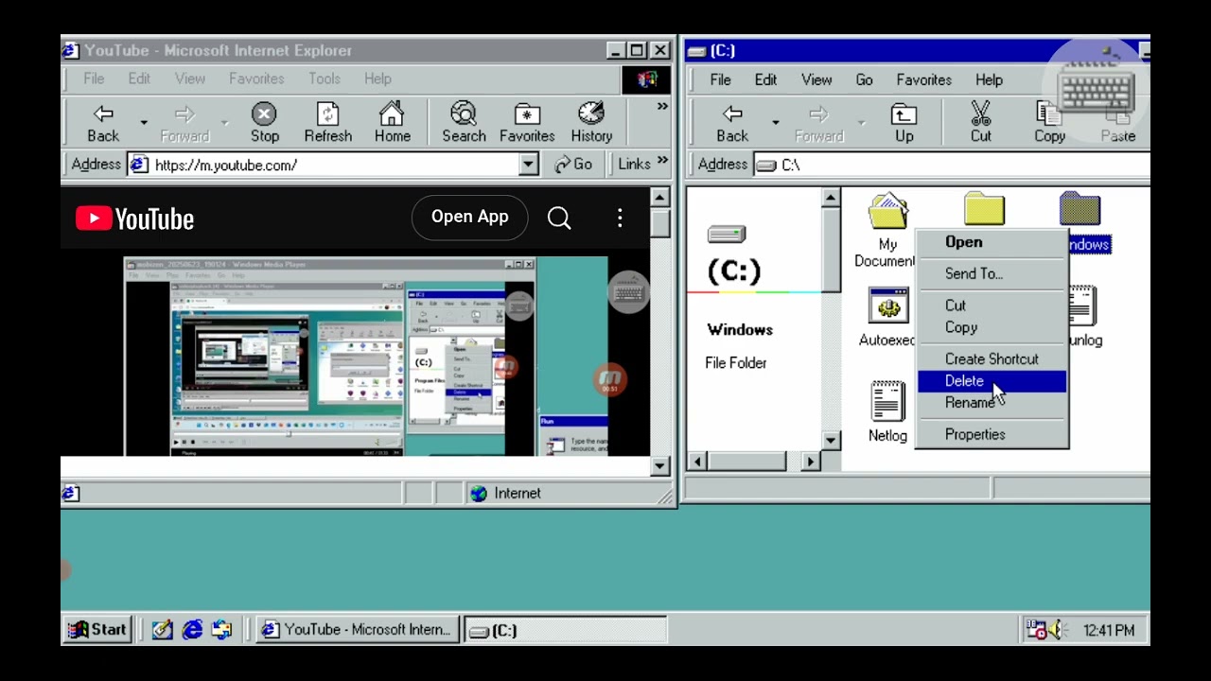Screen dimensions: 1211x681
Task: Click Stop button in Internet Explorer
Action: pyautogui.click(x=264, y=124)
